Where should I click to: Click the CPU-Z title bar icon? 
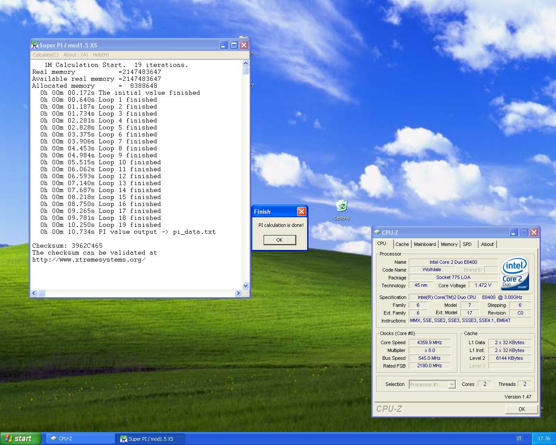[x=377, y=232]
